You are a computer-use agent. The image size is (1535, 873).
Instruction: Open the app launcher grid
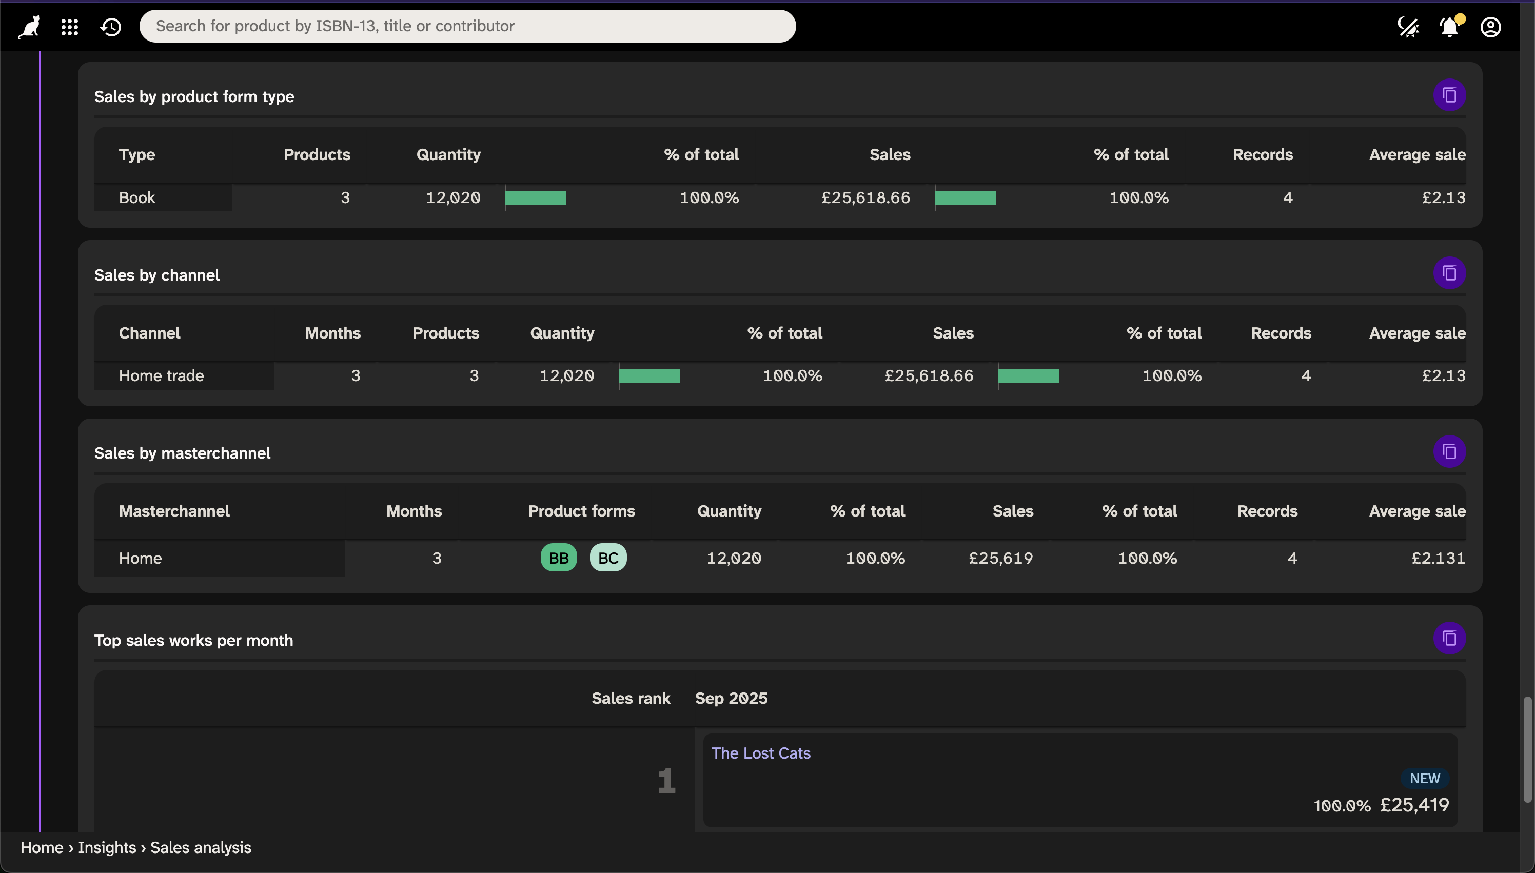70,26
